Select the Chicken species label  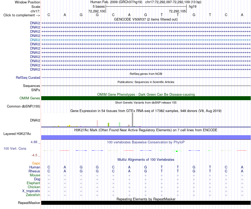(x=34, y=187)
